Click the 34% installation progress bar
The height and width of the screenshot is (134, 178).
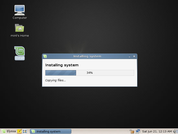[x=90, y=73]
